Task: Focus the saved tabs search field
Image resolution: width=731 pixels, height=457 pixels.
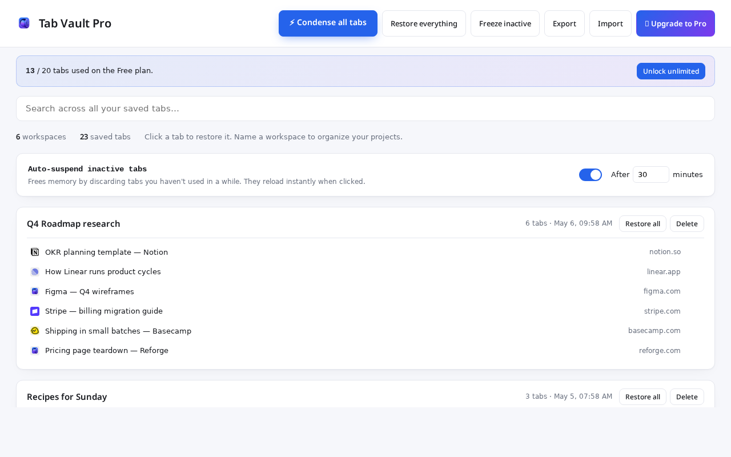Action: (365, 109)
